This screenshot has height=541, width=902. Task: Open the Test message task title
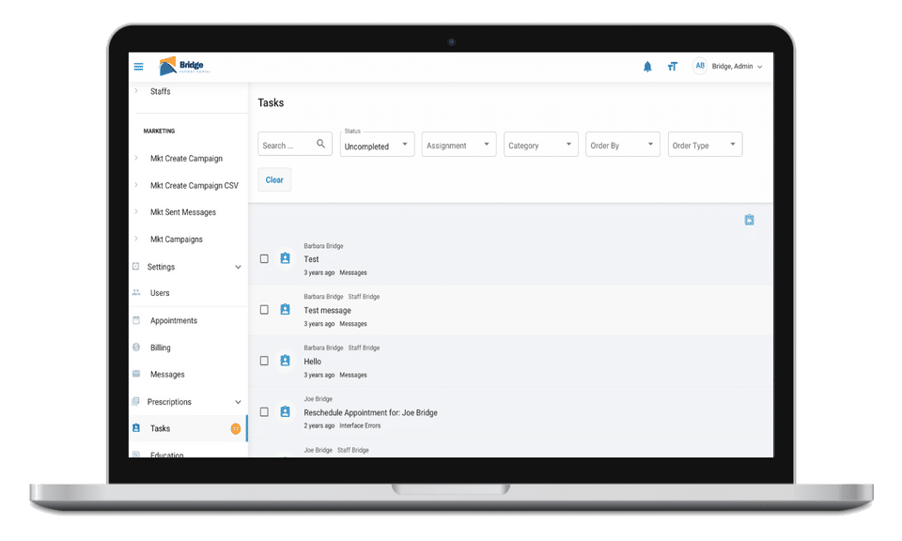pos(327,311)
